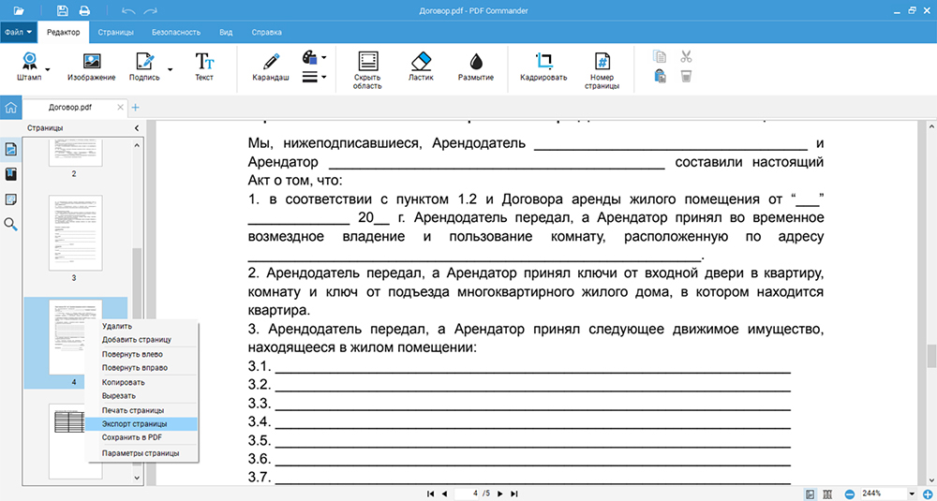Open the line thickness dropdown
The image size is (937, 501).
(x=314, y=77)
